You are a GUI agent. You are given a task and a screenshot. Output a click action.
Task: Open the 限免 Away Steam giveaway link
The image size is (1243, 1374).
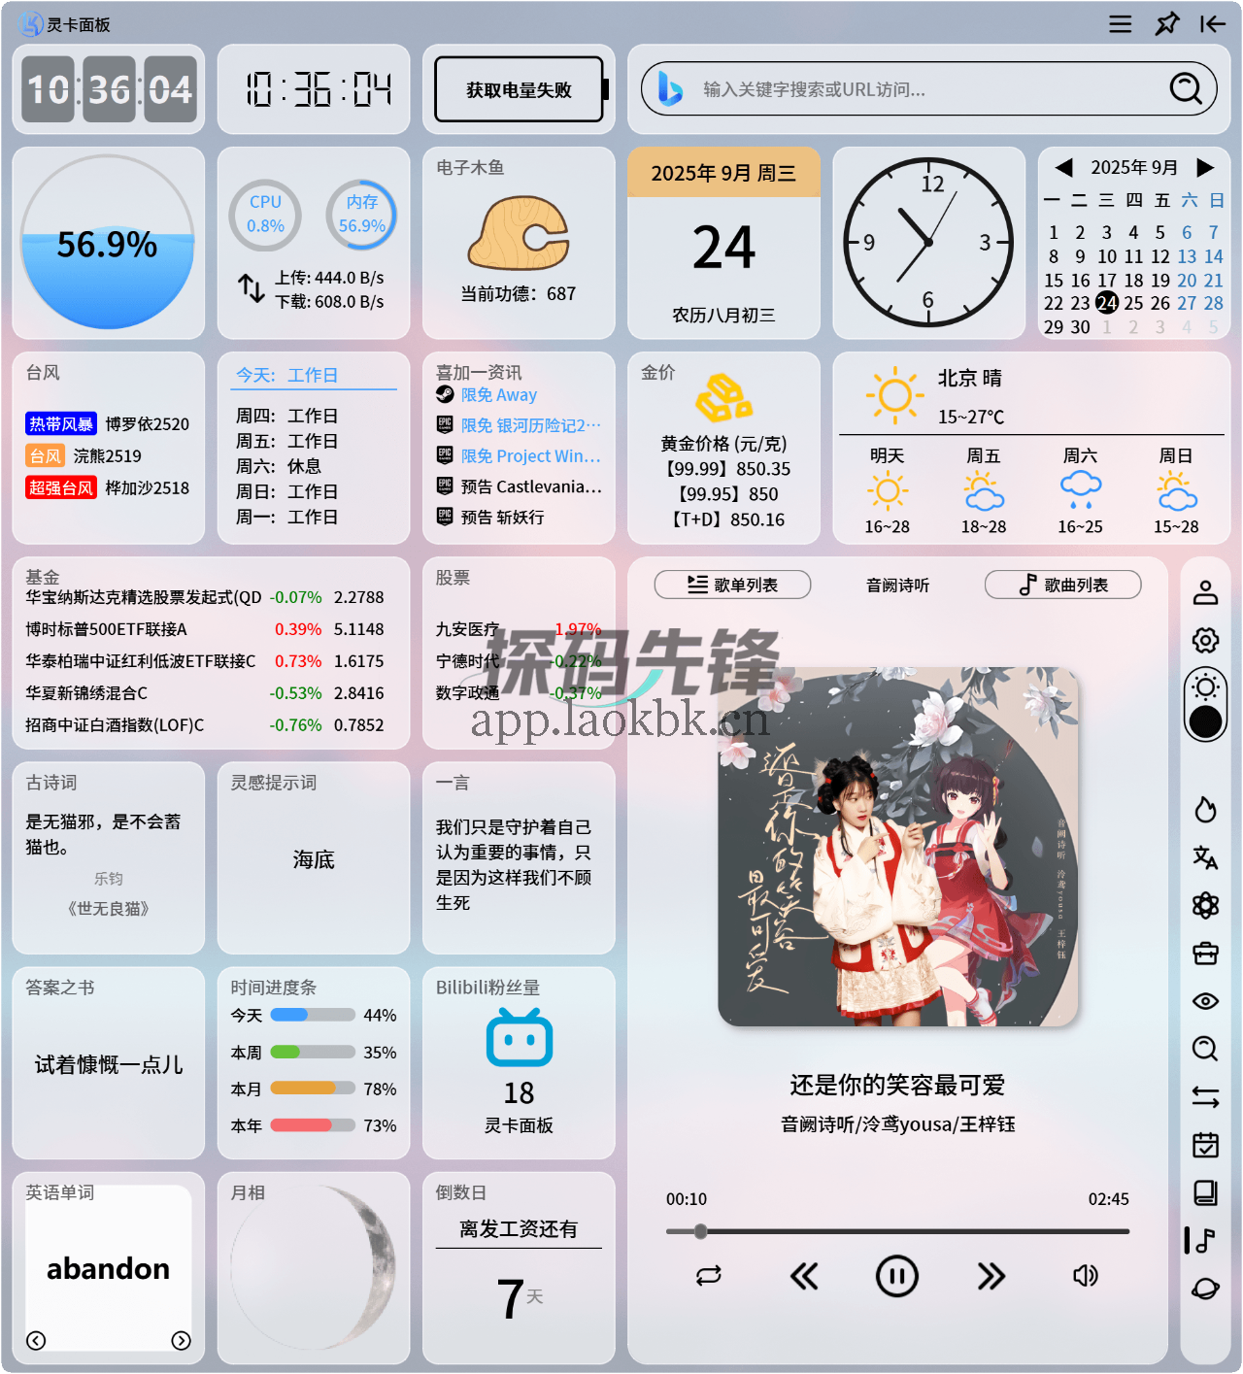click(497, 395)
